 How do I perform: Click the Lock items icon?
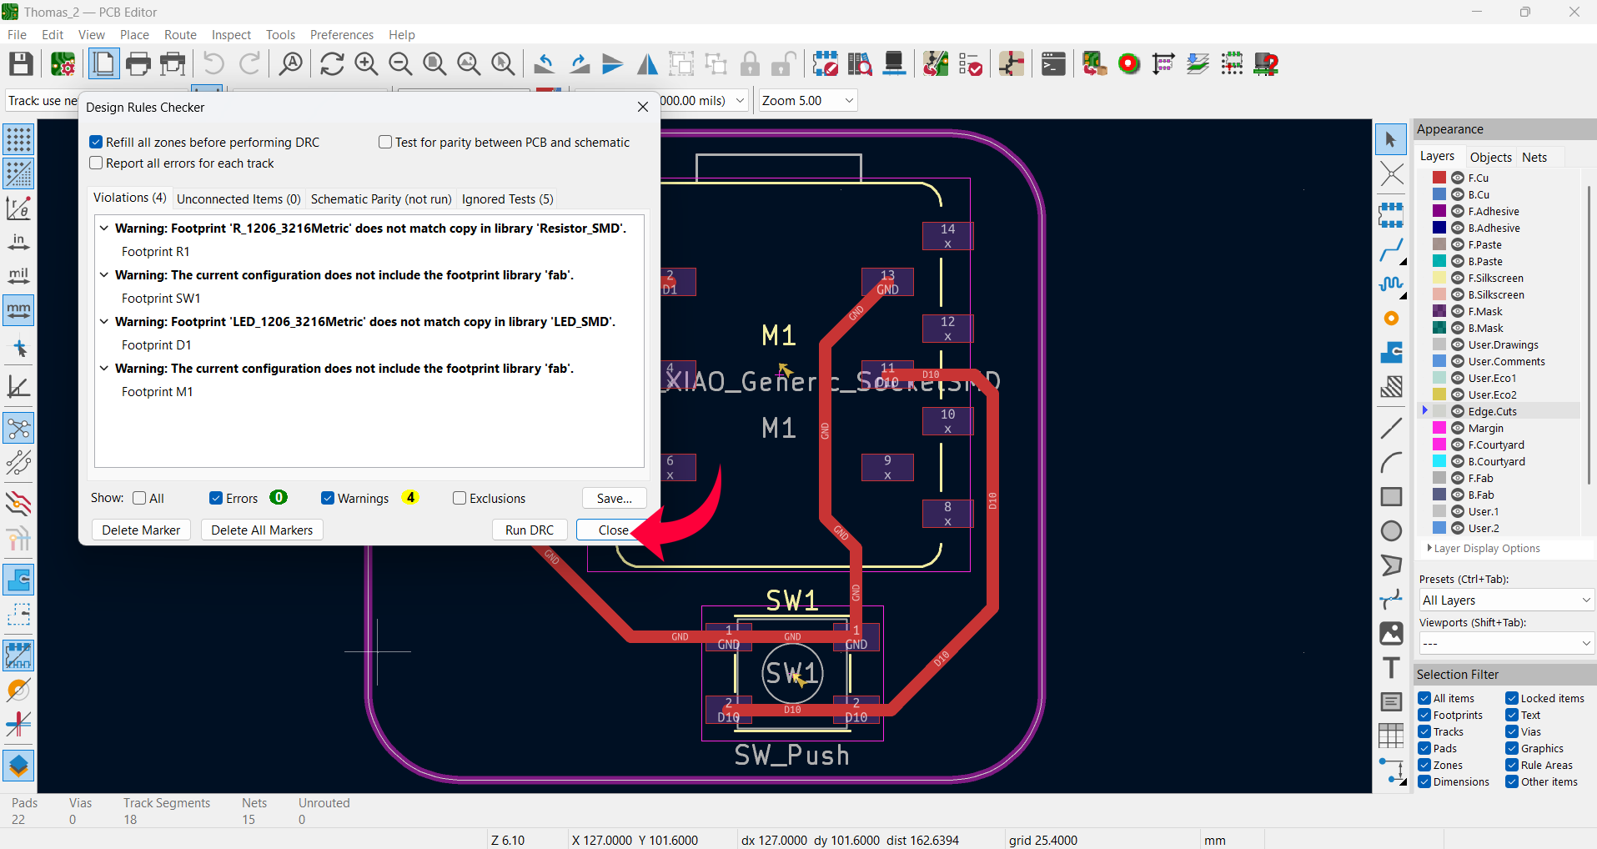tap(750, 64)
